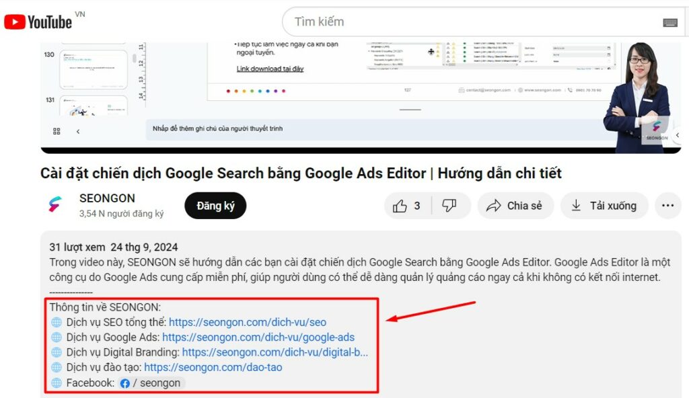This screenshot has width=689, height=398.
Task: Select slide thumbnail 131 in video
Action: 93,106
